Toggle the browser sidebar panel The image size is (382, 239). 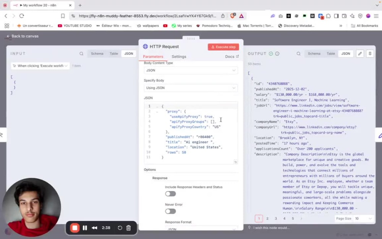pyautogui.click(x=336, y=16)
